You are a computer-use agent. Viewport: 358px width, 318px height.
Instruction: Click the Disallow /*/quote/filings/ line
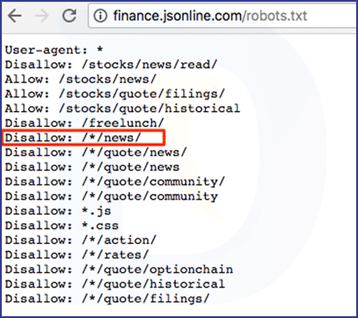pos(107,298)
